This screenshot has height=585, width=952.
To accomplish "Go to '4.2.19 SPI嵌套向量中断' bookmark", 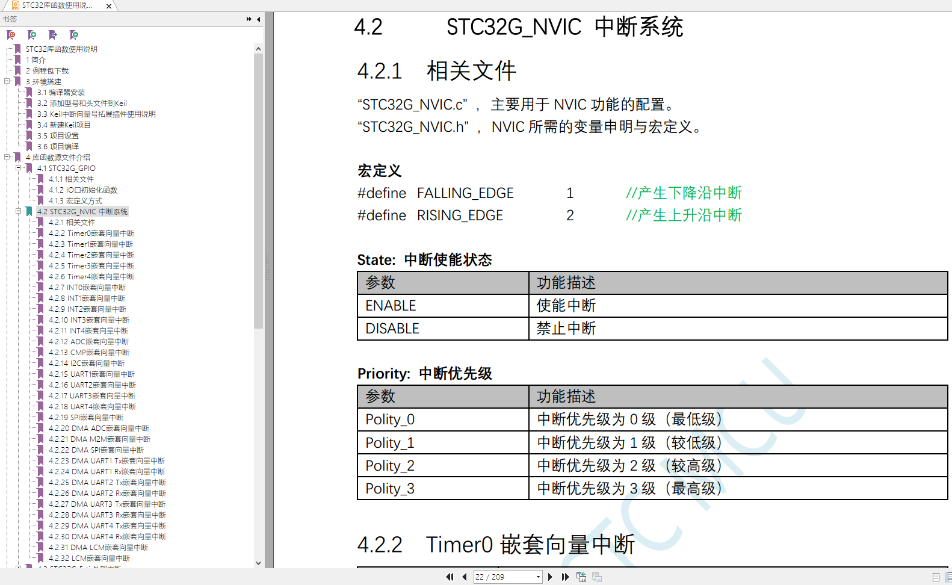I will [x=86, y=417].
